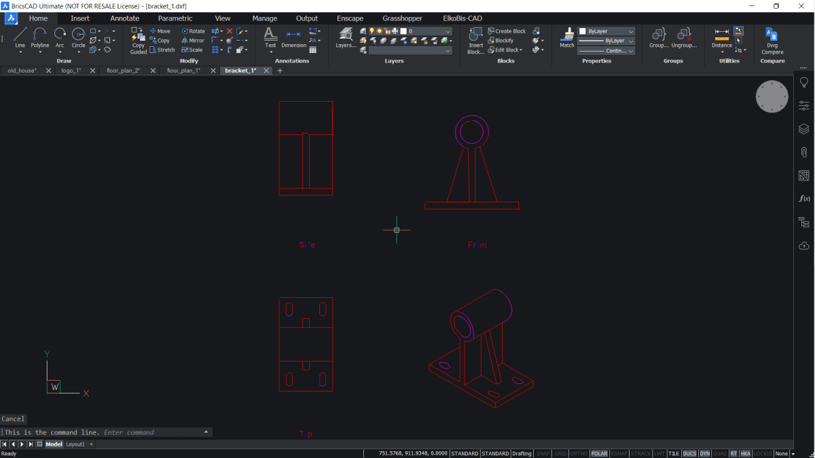The height and width of the screenshot is (458, 815).
Task: Disable POLAR tracking in status bar
Action: point(599,453)
